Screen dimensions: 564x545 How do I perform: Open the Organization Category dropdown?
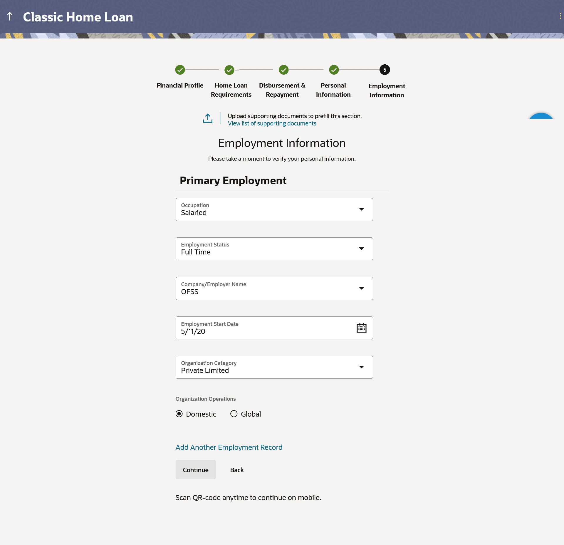(x=361, y=367)
